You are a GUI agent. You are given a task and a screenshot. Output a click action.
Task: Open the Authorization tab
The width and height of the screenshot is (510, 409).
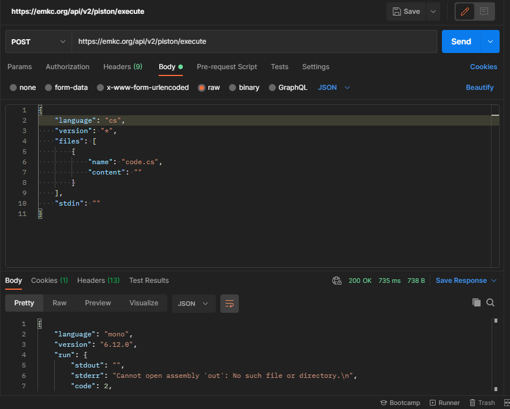(x=67, y=67)
